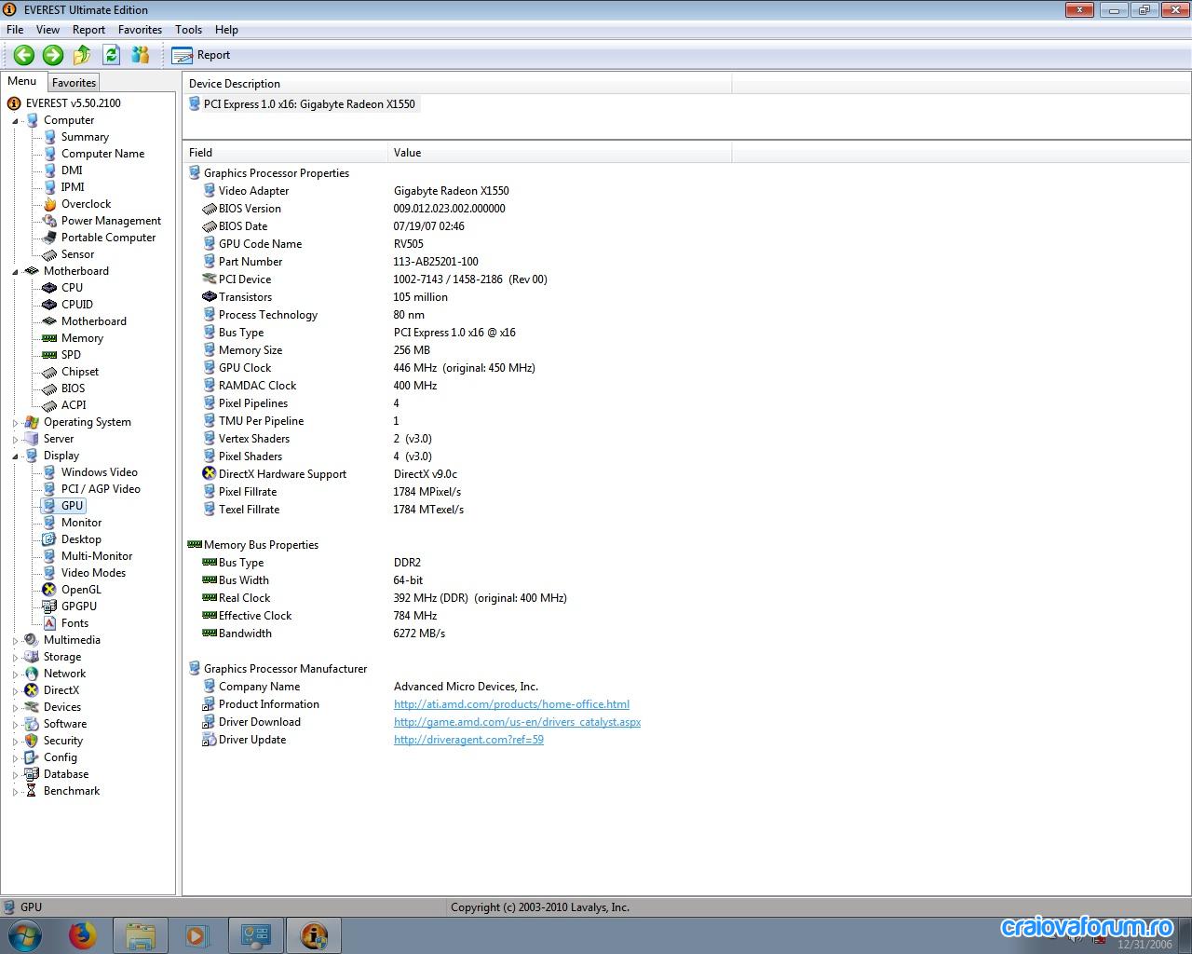Screen dimensions: 1192x954
Task: Expand the Multimedia node
Action: (x=15, y=641)
